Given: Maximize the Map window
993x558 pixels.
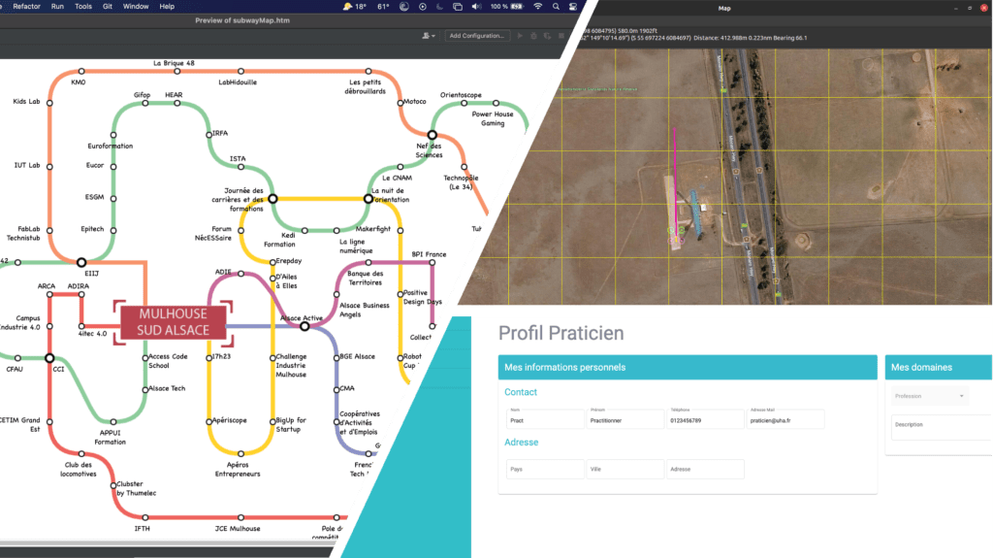Looking at the screenshot, I should (970, 8).
